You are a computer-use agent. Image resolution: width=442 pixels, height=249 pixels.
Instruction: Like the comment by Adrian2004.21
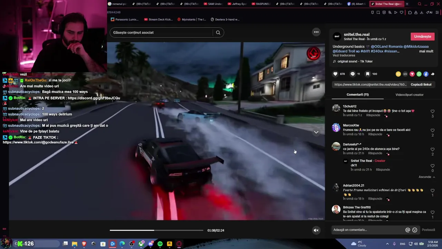[x=432, y=191]
